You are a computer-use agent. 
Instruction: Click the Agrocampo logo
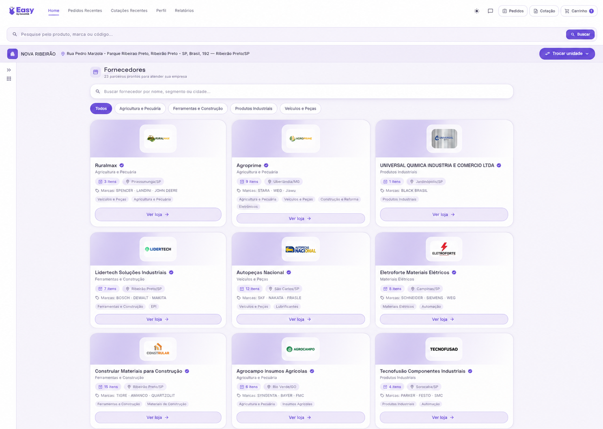[x=301, y=349]
